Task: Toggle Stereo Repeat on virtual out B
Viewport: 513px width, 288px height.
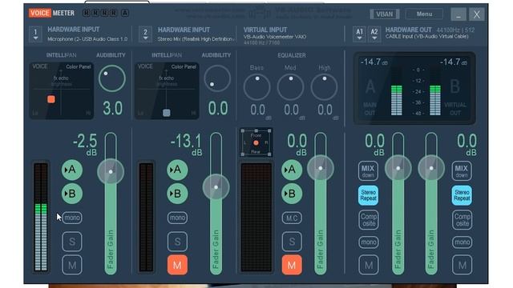Action: 462,195
